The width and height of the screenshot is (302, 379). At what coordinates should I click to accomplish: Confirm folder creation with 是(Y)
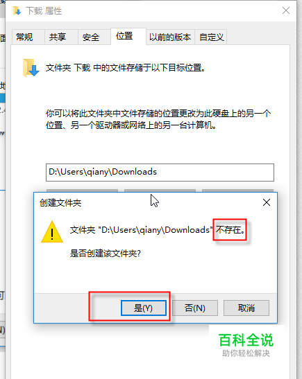pos(144,308)
